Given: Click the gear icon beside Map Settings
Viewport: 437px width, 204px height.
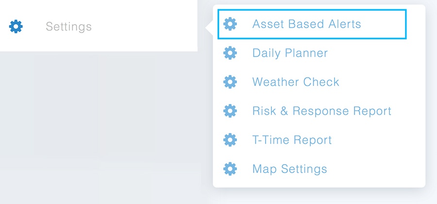Looking at the screenshot, I should click(230, 169).
